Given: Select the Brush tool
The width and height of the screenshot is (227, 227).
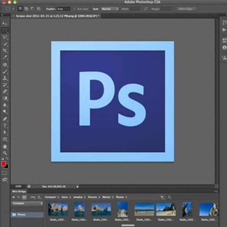Looking at the screenshot, I should pos(5,71).
